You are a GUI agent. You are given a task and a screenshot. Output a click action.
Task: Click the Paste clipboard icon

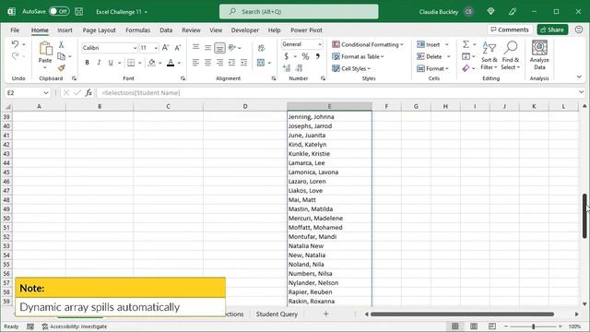coord(45,49)
